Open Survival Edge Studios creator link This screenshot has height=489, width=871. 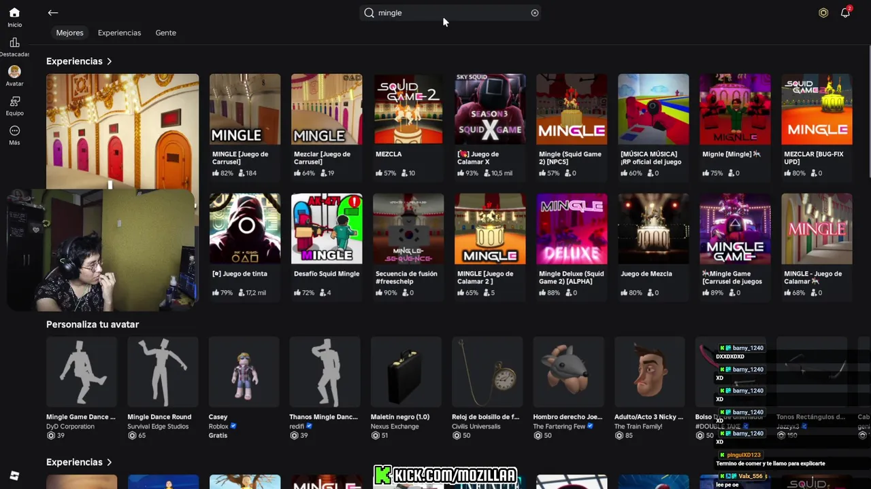tap(159, 427)
